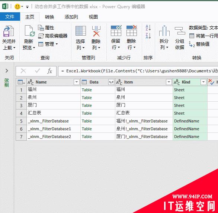The height and width of the screenshot is (213, 218).
Task: Select the Kind cell Sheet in row 1
Action: tap(190, 90)
